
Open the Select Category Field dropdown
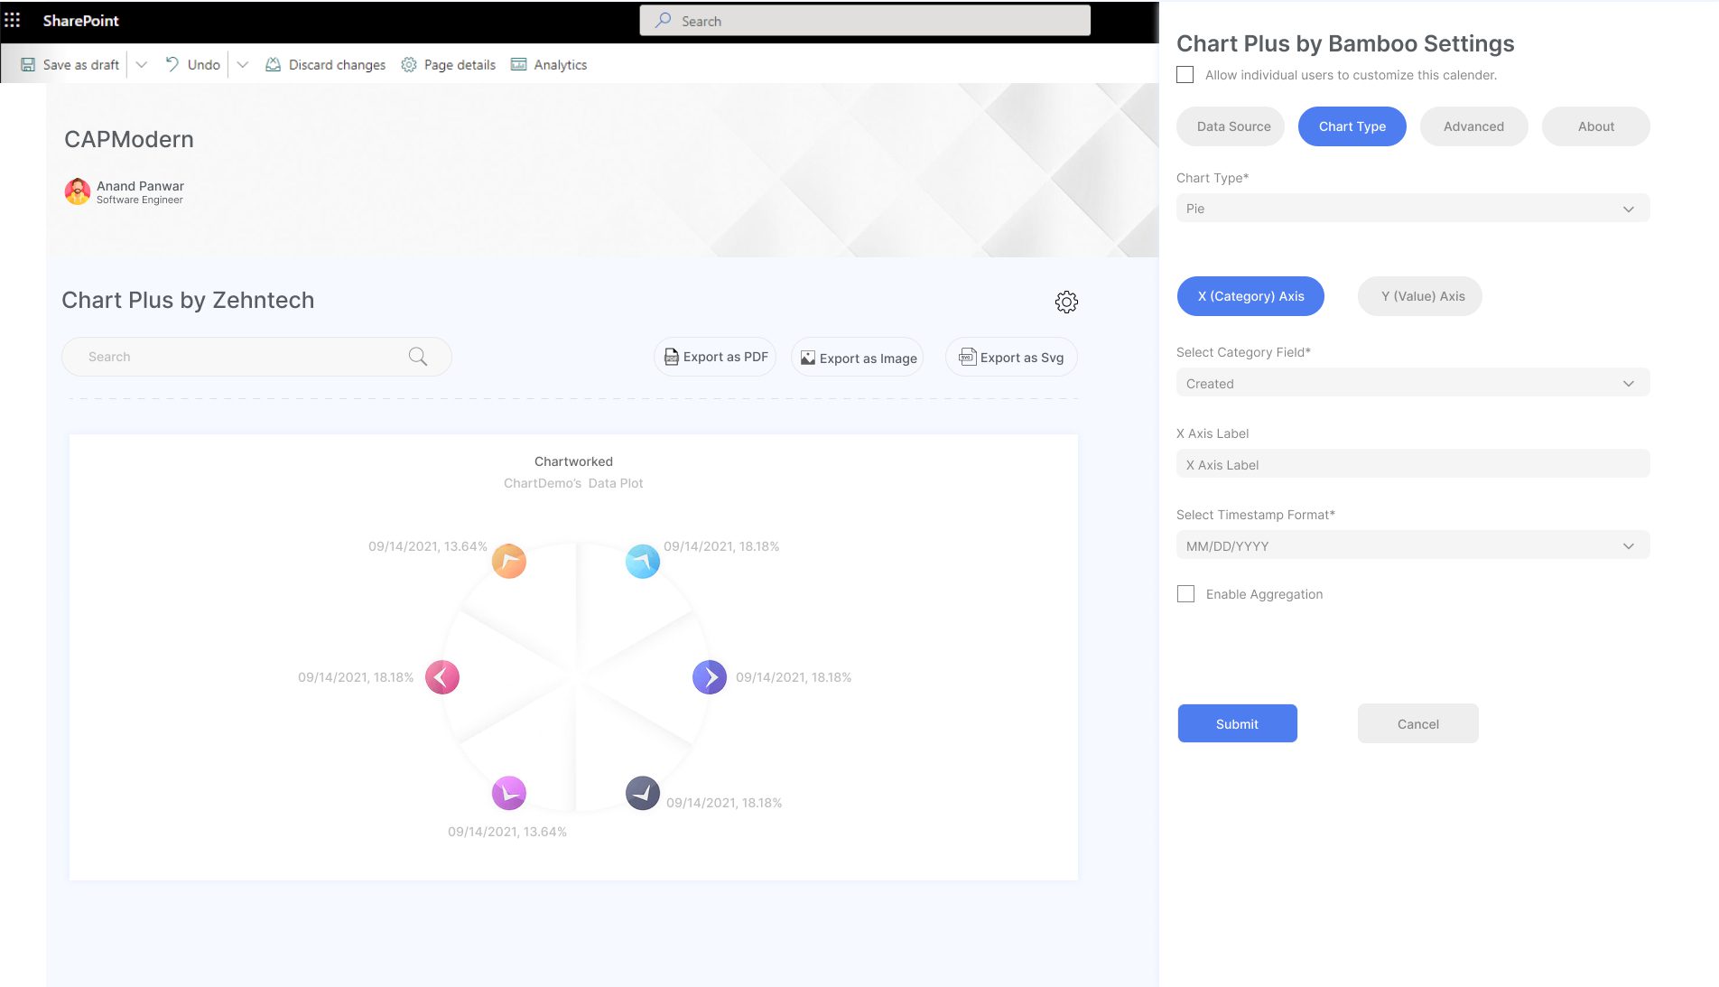(1412, 384)
